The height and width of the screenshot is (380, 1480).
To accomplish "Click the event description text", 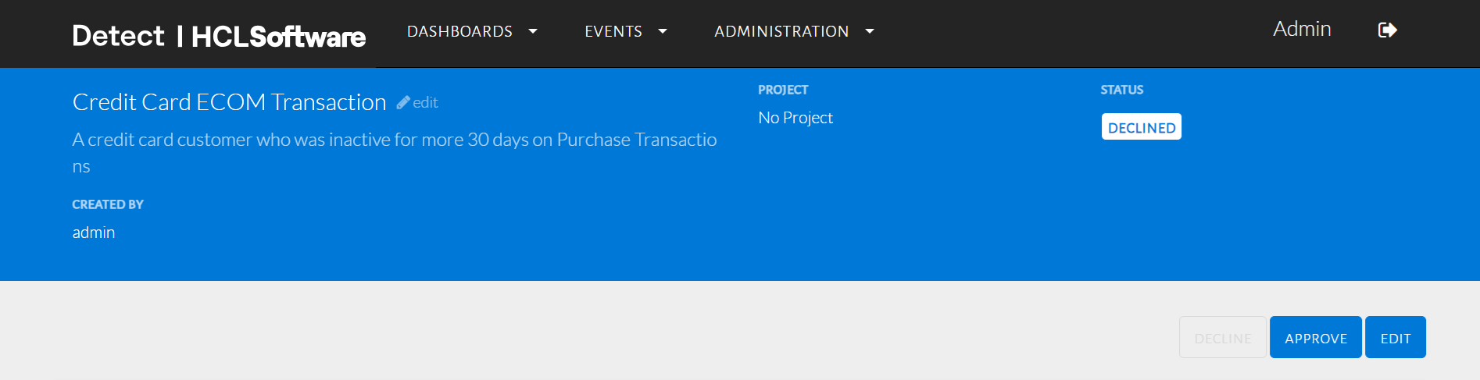I will click(394, 140).
